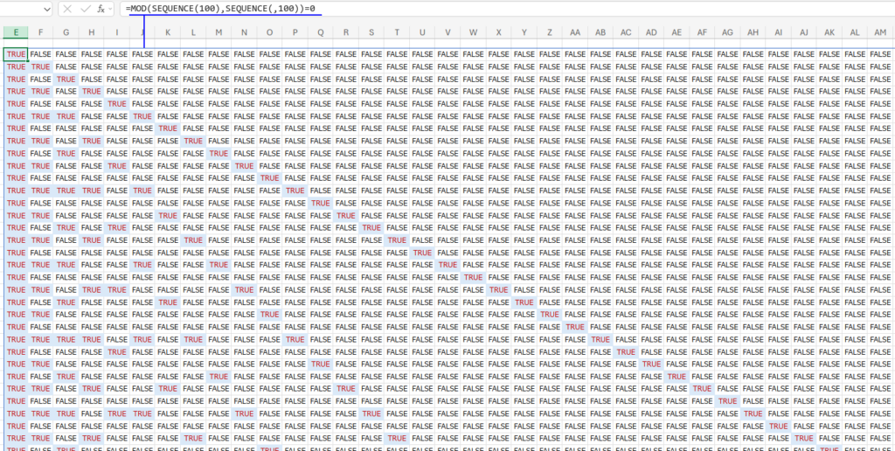The width and height of the screenshot is (895, 451).
Task: Select column W header
Action: (x=473, y=32)
